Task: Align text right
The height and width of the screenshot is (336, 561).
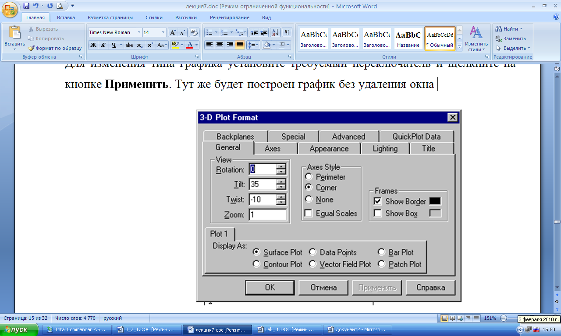Action: tap(230, 45)
